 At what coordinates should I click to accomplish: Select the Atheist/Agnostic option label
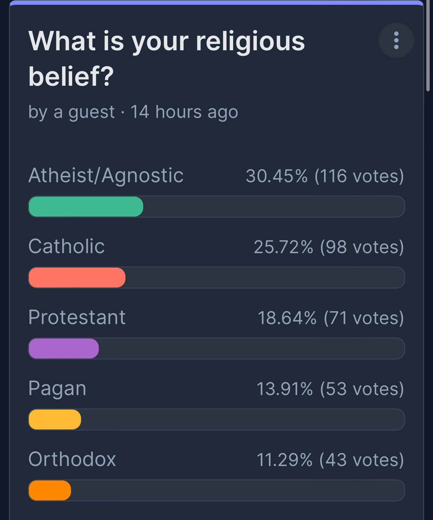[106, 176]
